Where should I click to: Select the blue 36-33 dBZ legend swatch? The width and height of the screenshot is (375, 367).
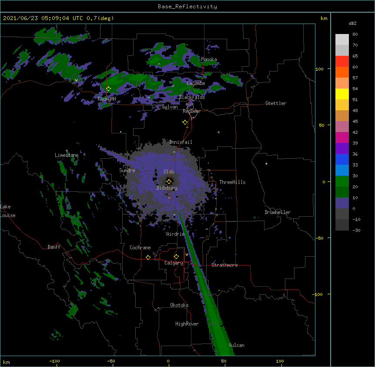click(x=342, y=159)
